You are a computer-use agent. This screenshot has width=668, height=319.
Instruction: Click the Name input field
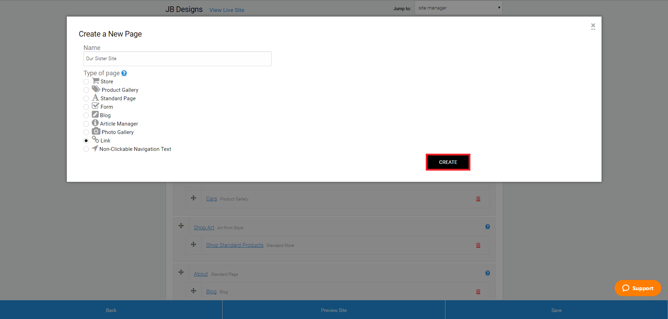[x=178, y=59]
